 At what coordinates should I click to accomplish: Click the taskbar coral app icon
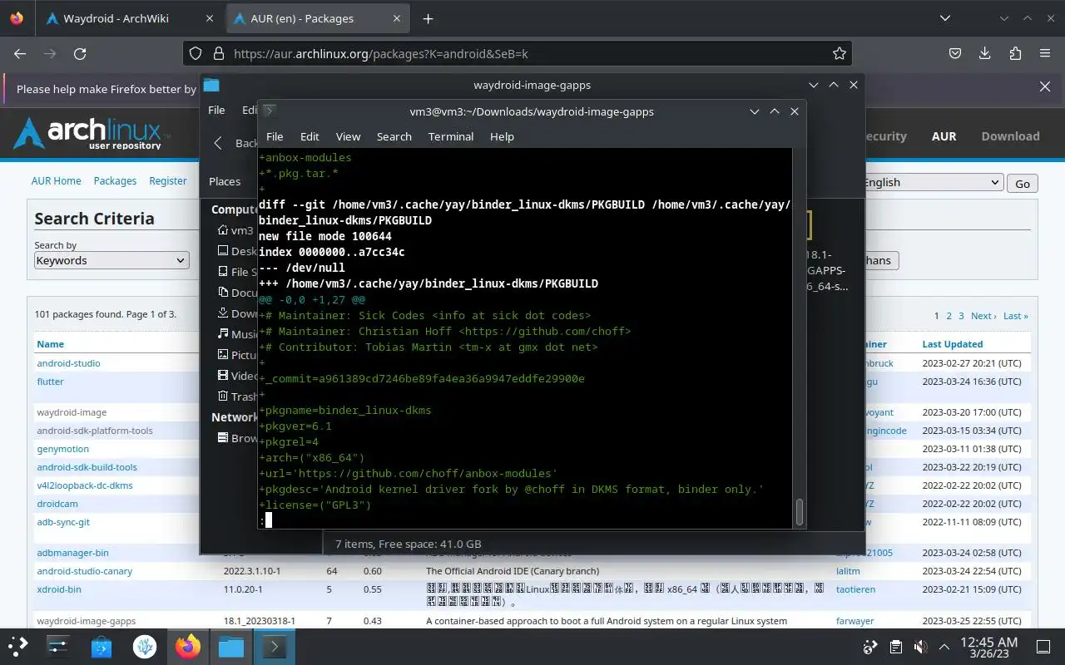pos(145,646)
